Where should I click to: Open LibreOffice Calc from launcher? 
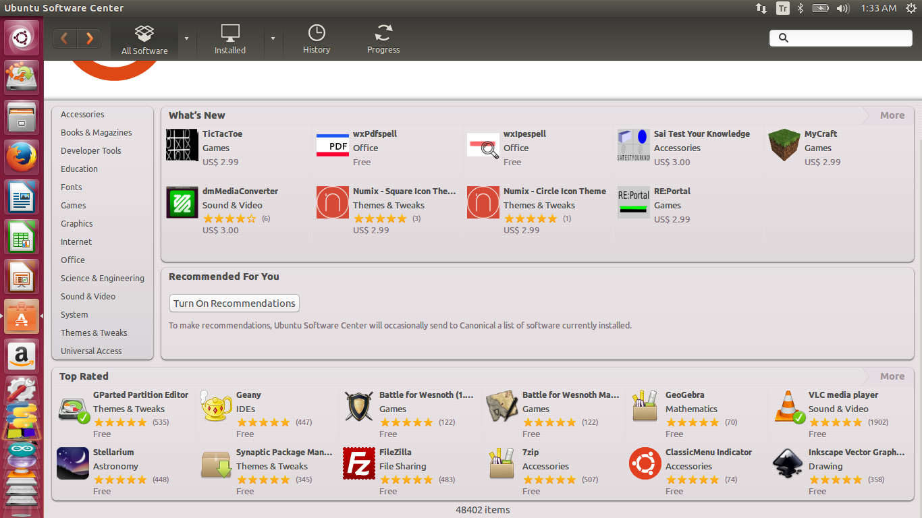(22, 236)
